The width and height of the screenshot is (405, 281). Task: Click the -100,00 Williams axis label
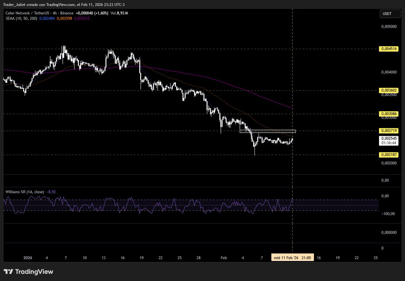387,214
